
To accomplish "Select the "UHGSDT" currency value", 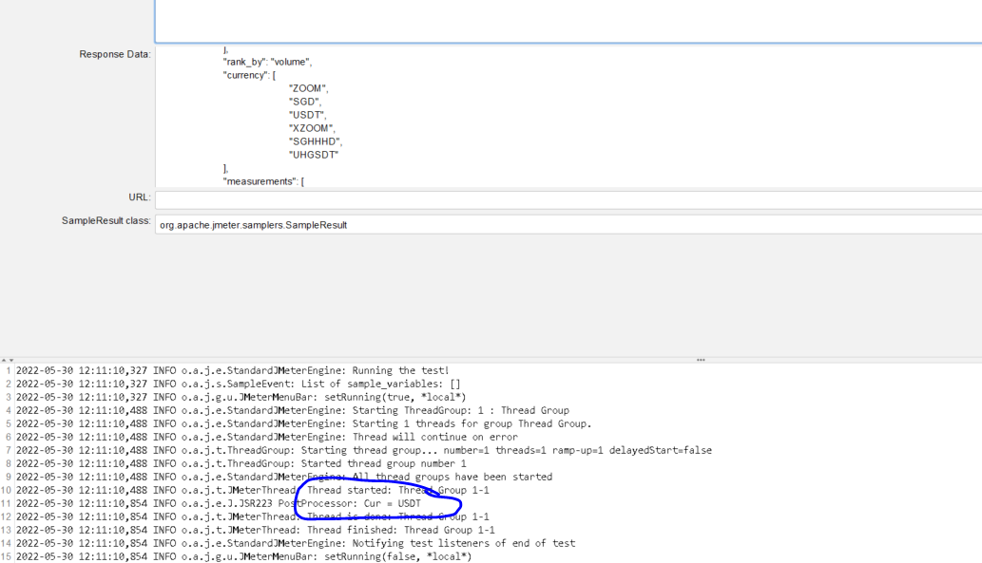I will (314, 155).
